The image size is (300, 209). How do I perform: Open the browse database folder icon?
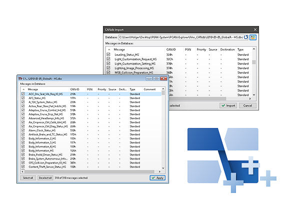[253, 37]
